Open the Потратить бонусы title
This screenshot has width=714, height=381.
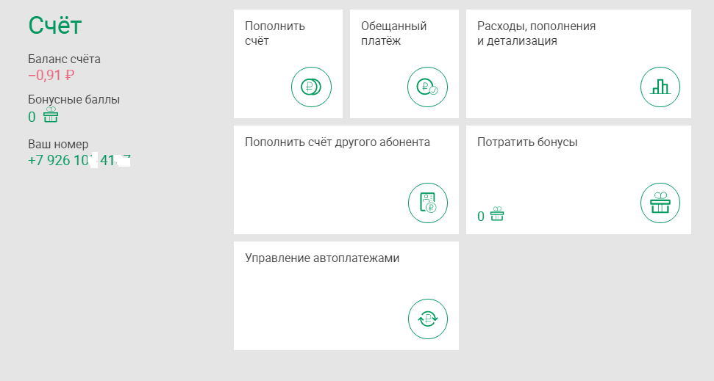526,142
